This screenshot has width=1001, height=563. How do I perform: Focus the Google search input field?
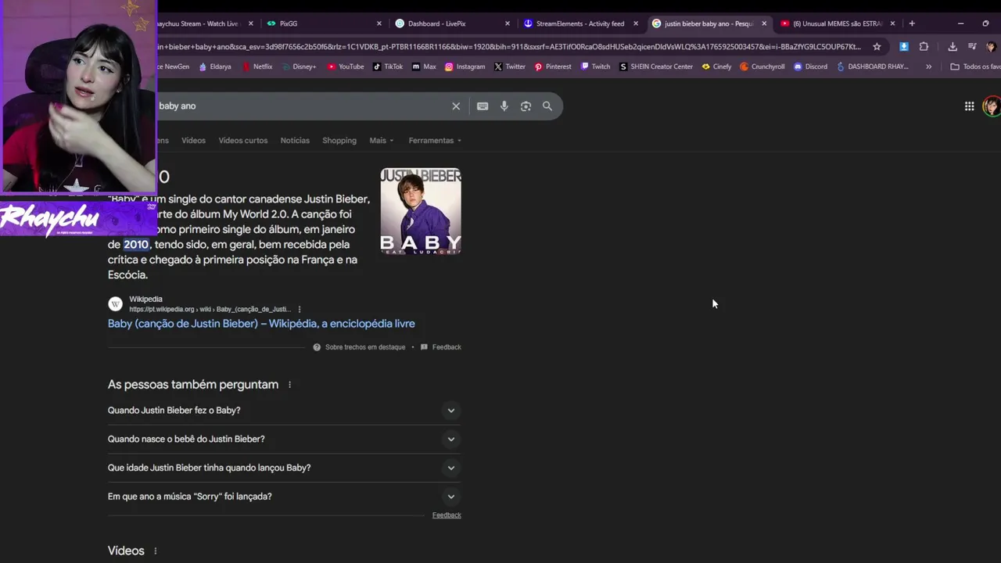click(x=301, y=106)
